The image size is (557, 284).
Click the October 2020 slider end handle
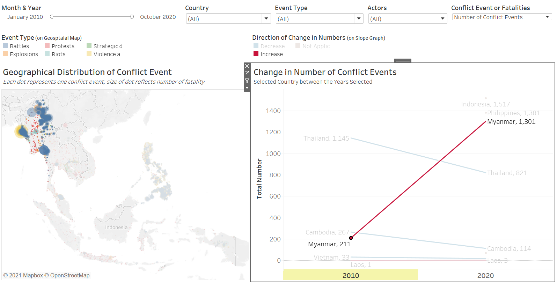(132, 17)
